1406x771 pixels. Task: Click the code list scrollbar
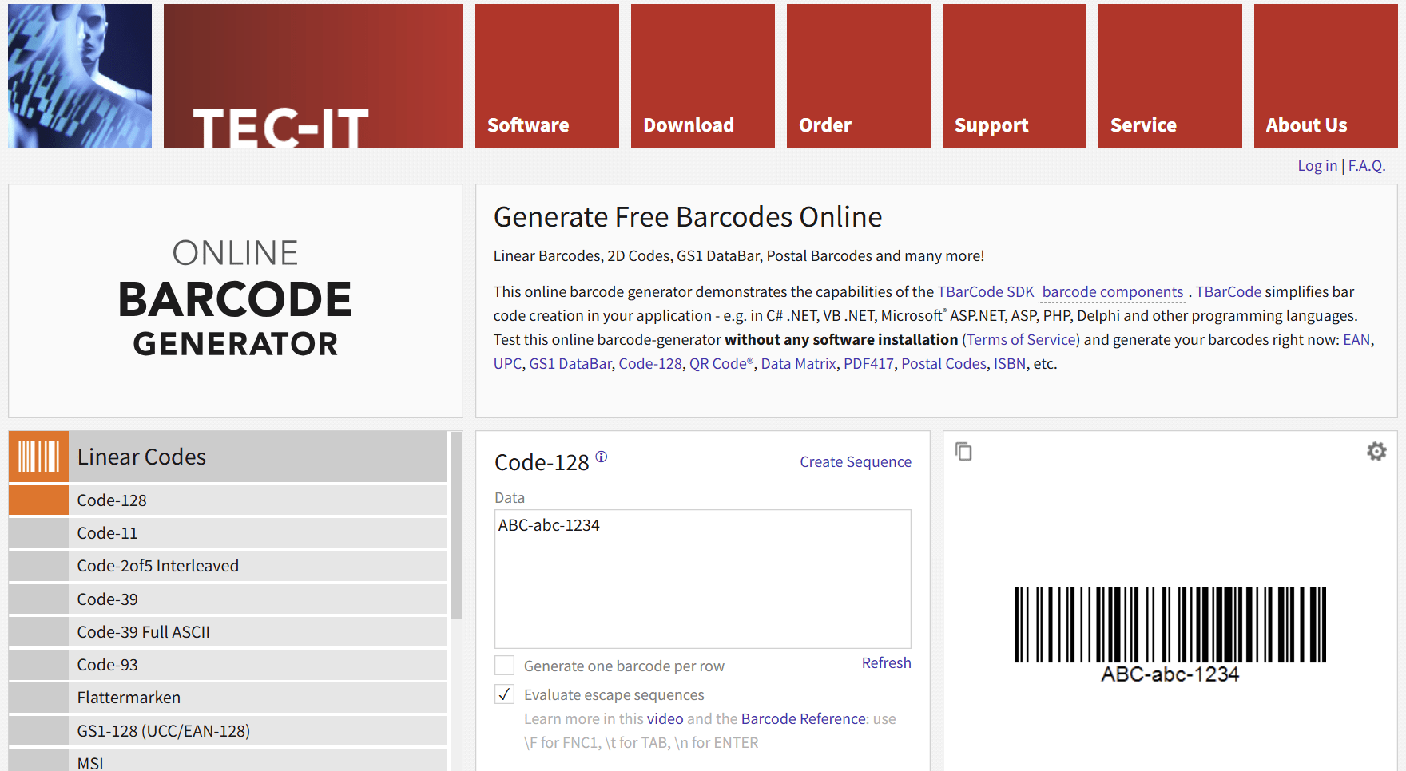pos(456,525)
